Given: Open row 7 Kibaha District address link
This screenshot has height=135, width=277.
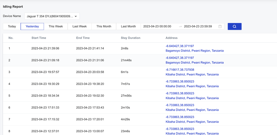Looking at the screenshot, I should pos(192,122).
